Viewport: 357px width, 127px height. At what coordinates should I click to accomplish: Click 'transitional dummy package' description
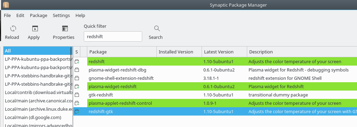278,95
